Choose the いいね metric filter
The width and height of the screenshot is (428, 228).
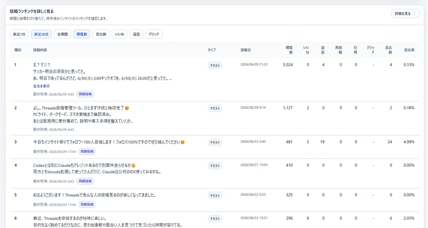pyautogui.click(x=119, y=34)
